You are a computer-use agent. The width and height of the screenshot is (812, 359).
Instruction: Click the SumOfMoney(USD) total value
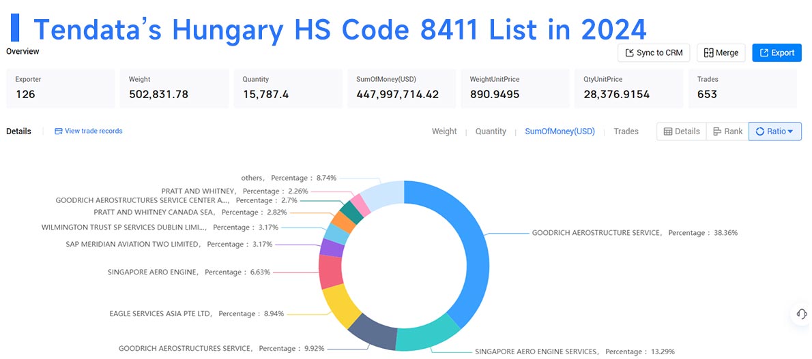398,95
